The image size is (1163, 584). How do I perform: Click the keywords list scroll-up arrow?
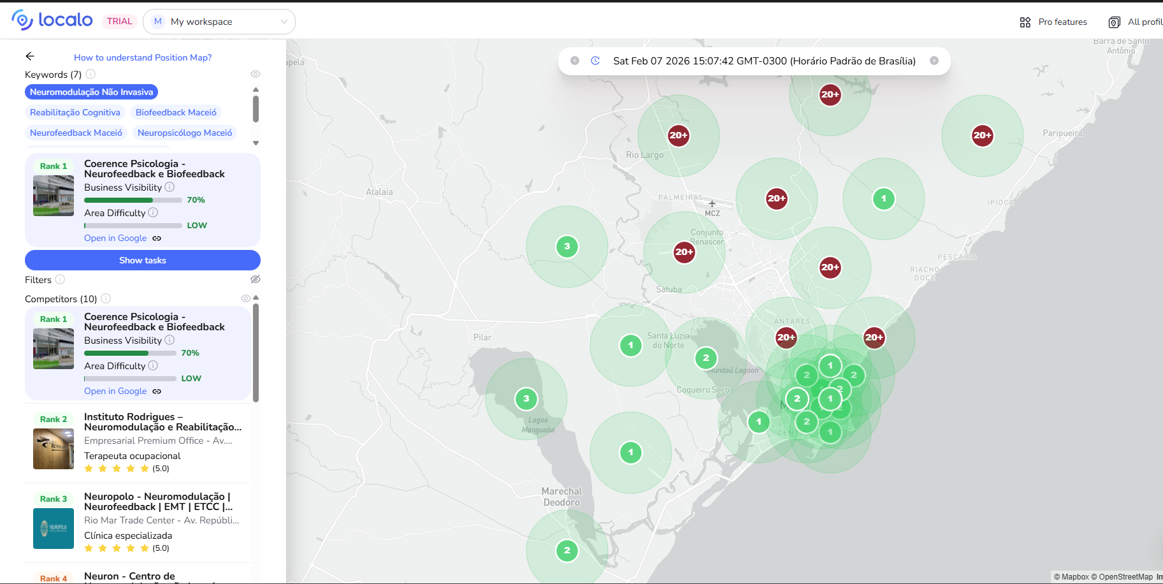[256, 90]
